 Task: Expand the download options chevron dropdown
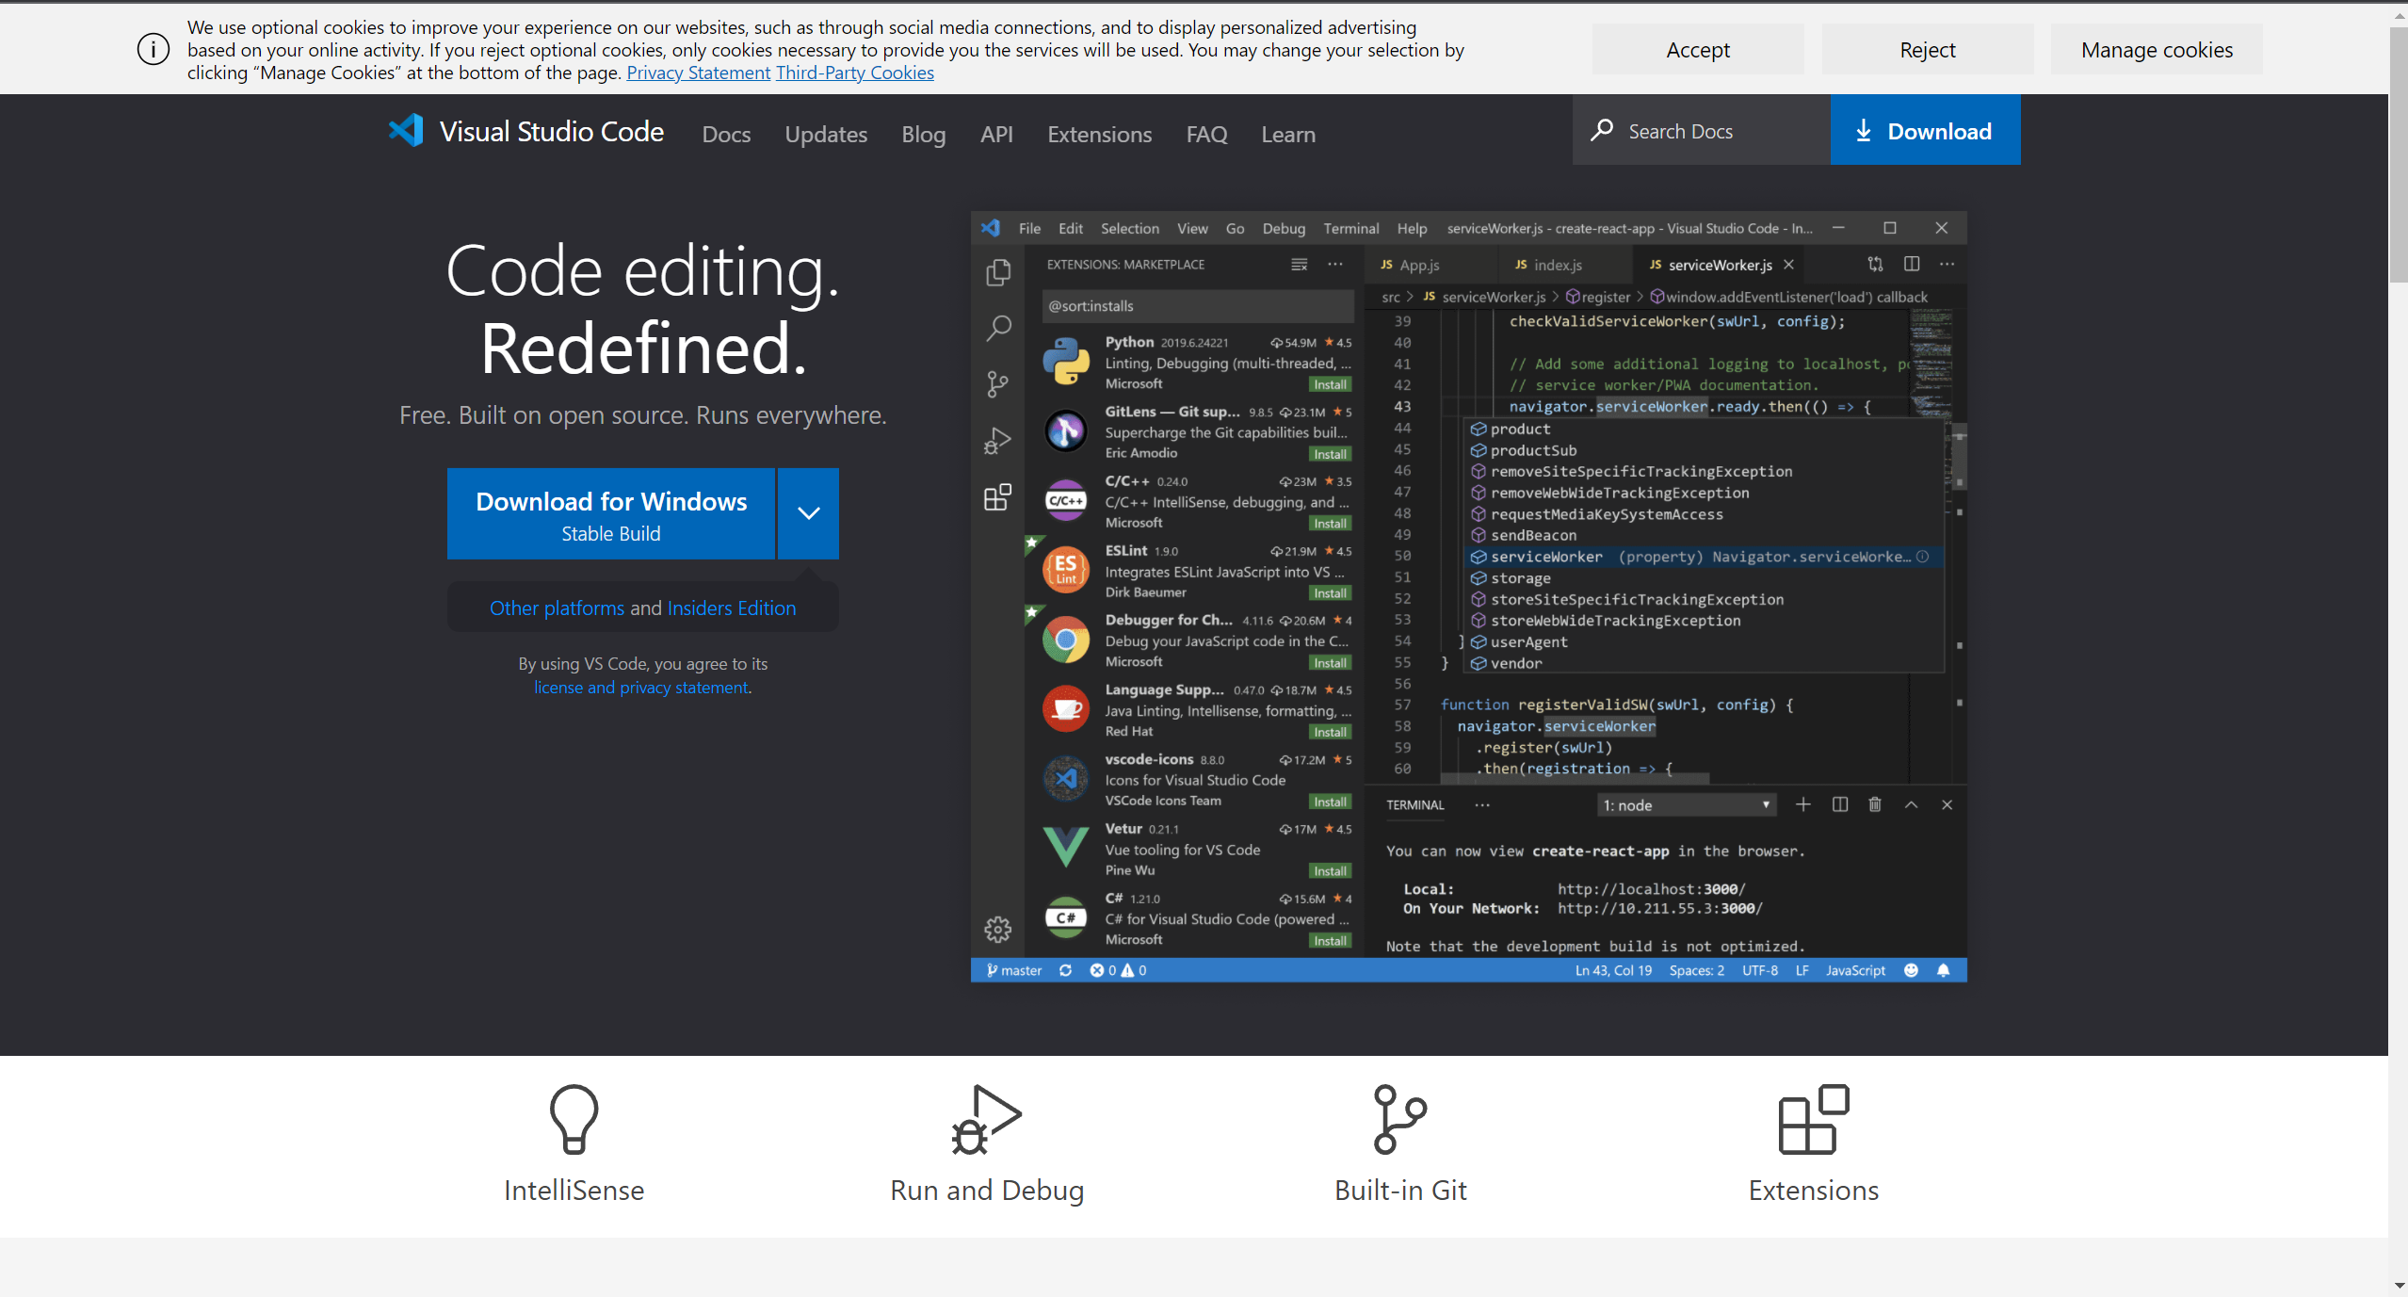point(808,513)
